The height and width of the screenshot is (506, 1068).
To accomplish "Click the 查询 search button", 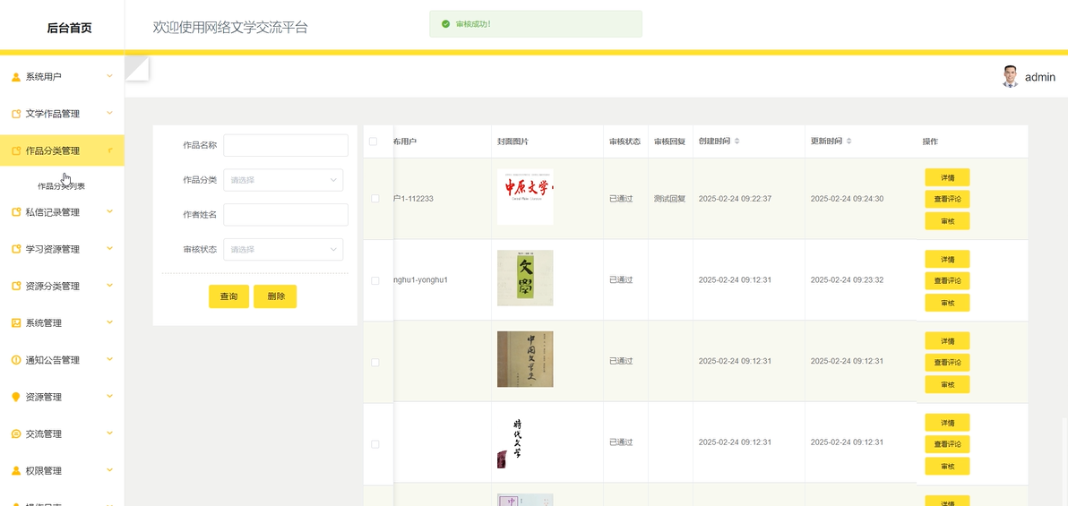I will click(x=228, y=296).
